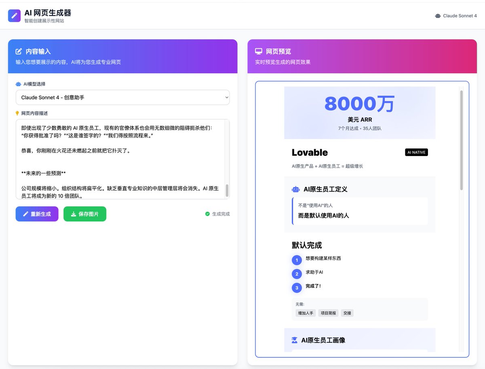485x369 pixels.
Task: Click 7个月达成 • 35人团队 text
Action: [360, 128]
